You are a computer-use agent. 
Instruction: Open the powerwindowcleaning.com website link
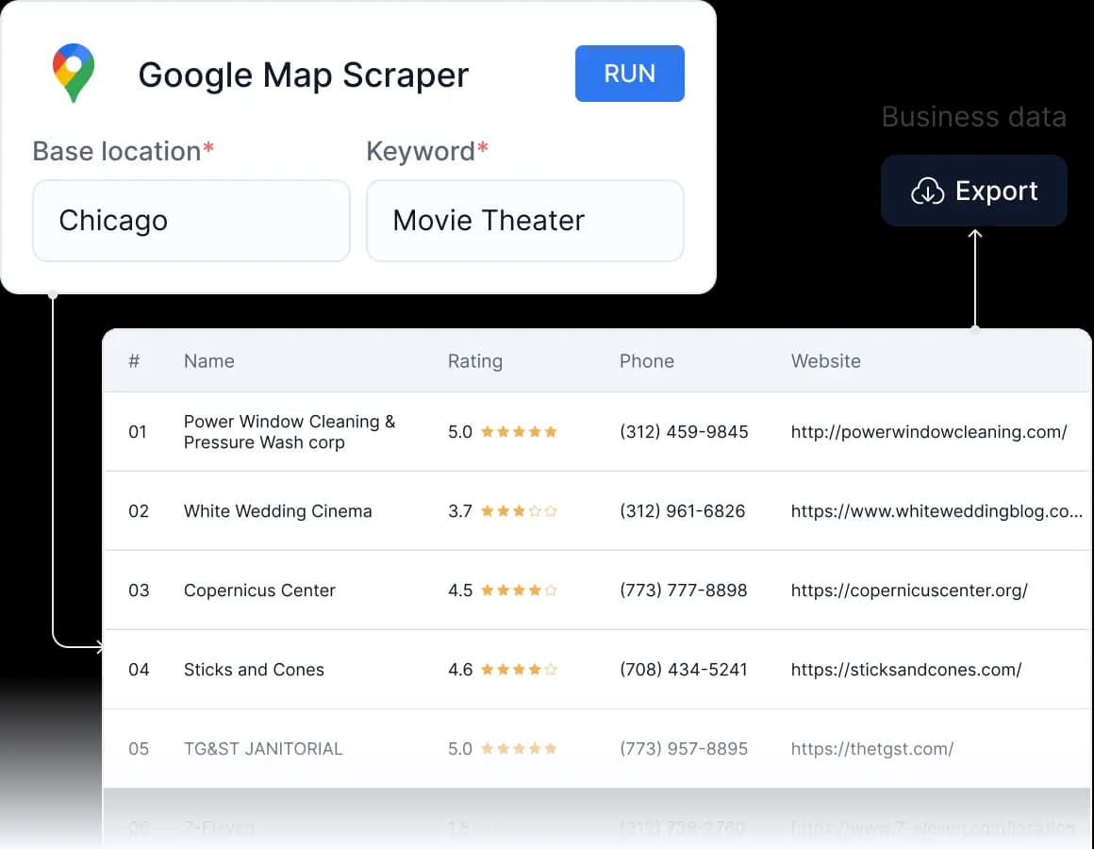(929, 432)
